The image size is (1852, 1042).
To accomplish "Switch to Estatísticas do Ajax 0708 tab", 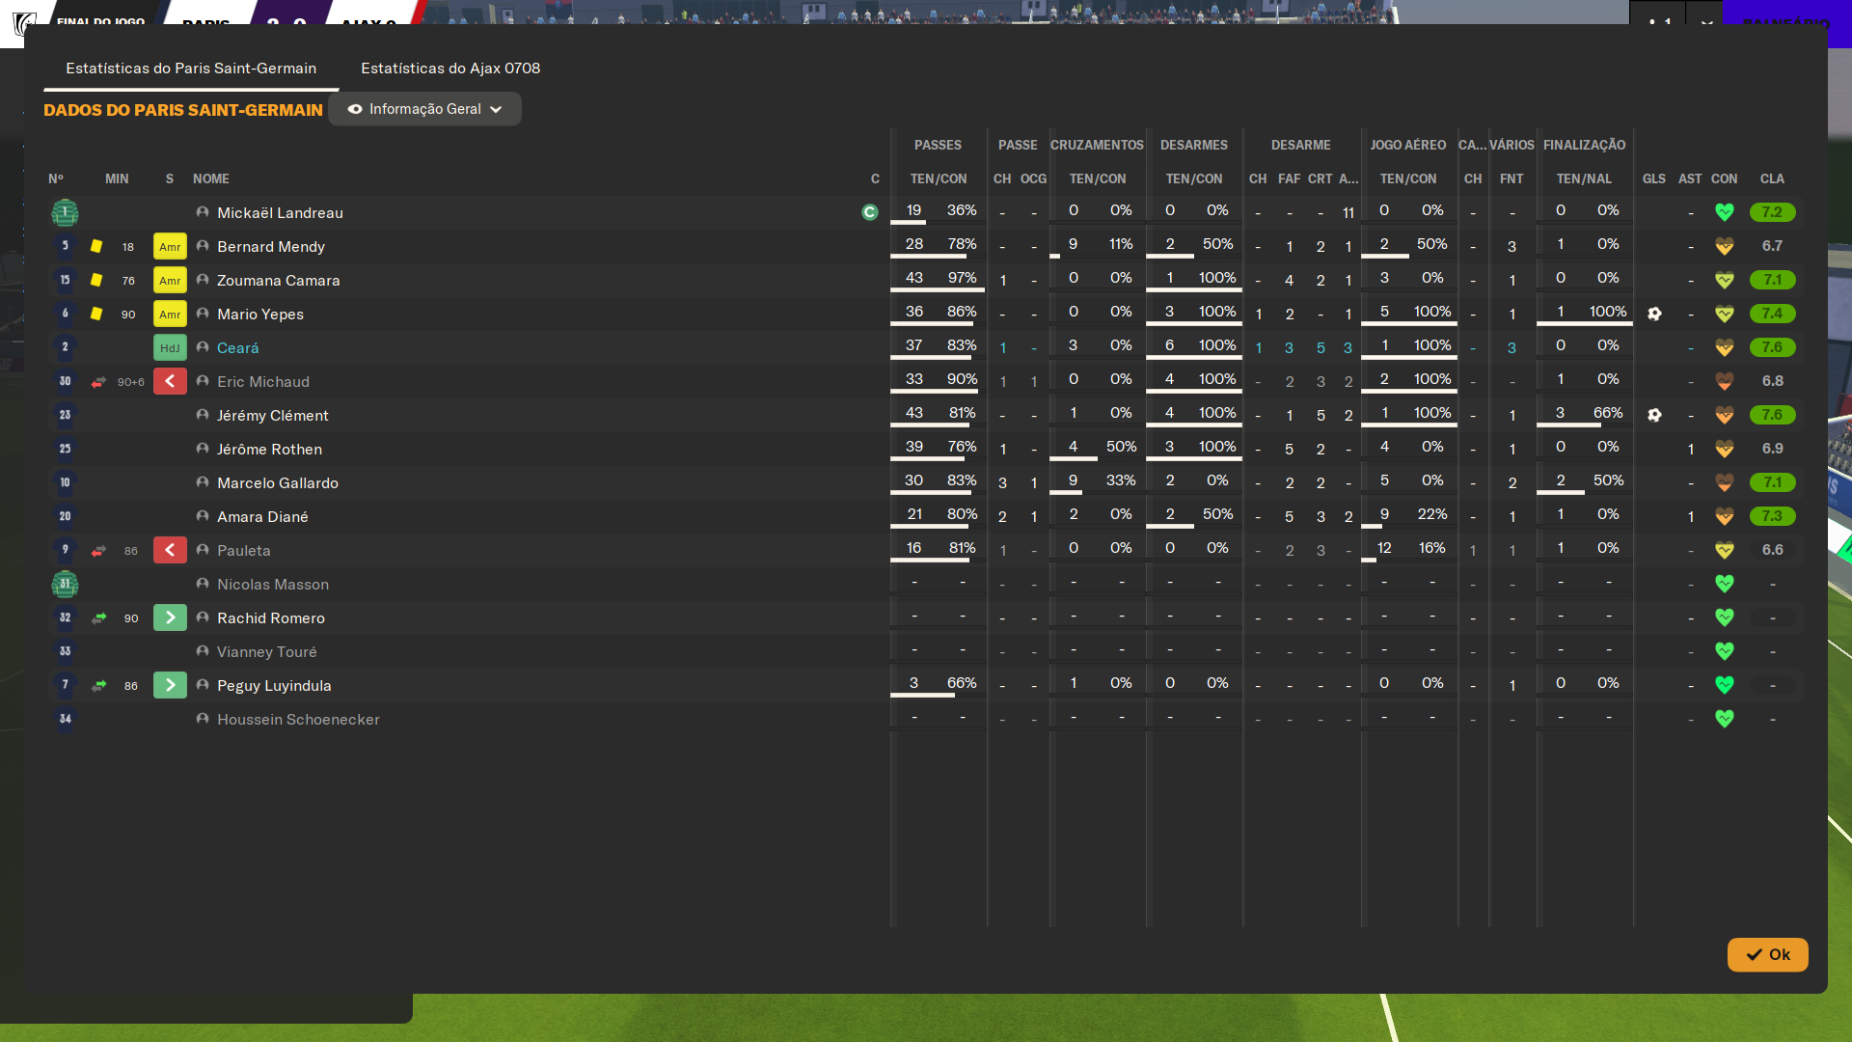I will 450,69.
